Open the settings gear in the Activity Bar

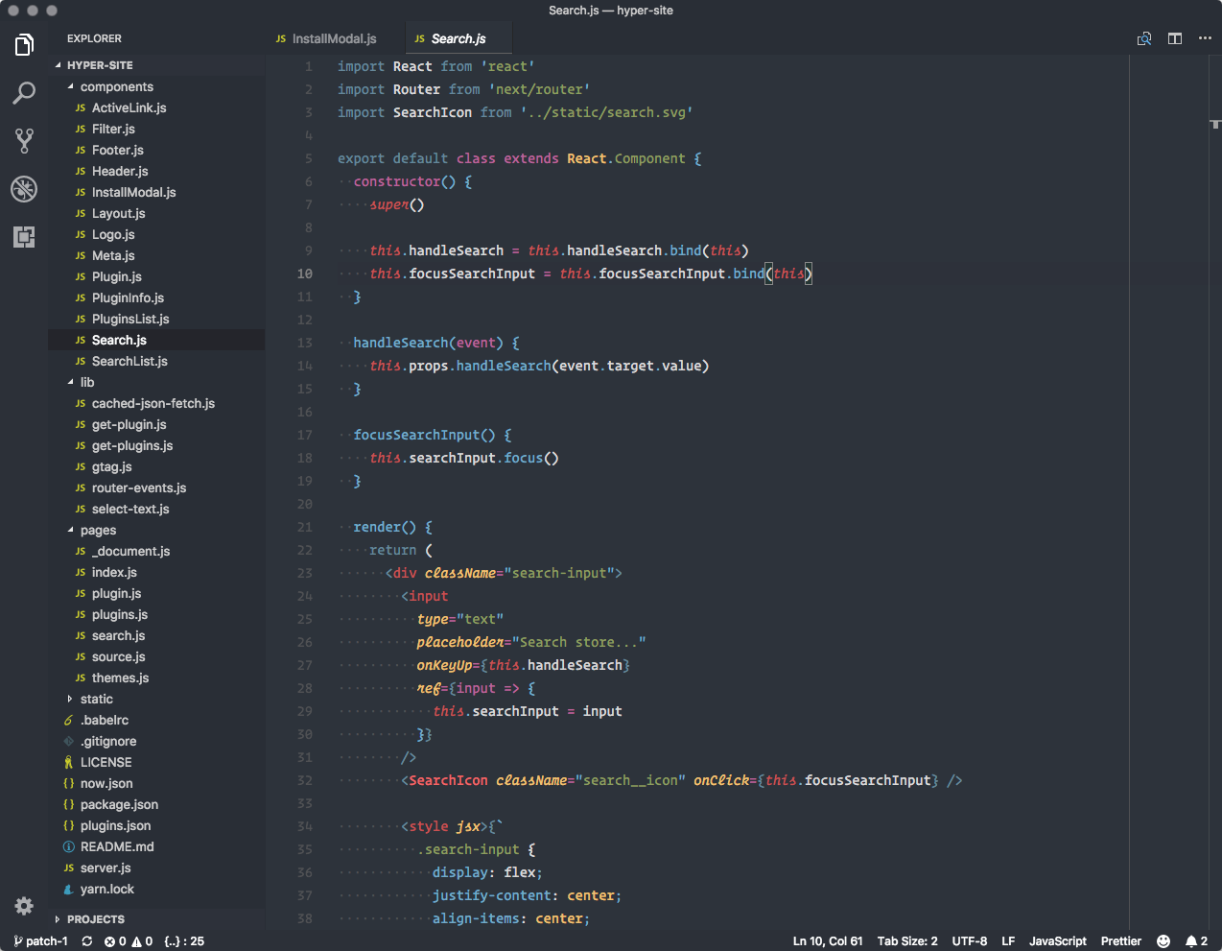coord(23,906)
